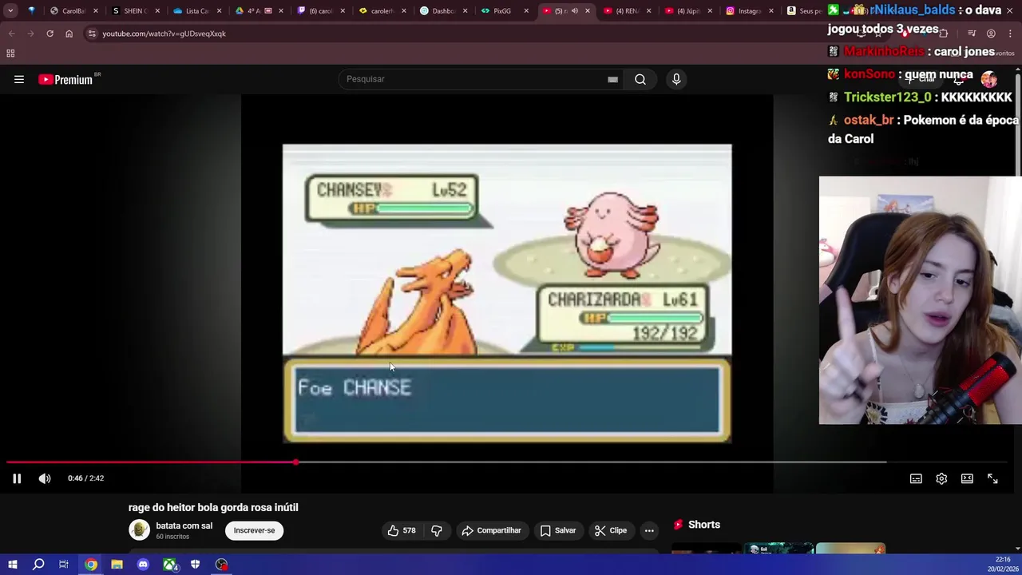The image size is (1022, 575).
Task: Open batata com sal channel avatar
Action: [139, 530]
